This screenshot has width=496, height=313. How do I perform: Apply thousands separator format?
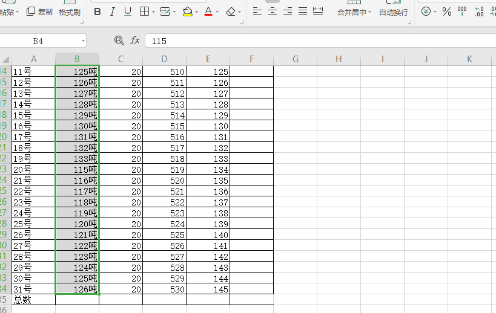462,11
